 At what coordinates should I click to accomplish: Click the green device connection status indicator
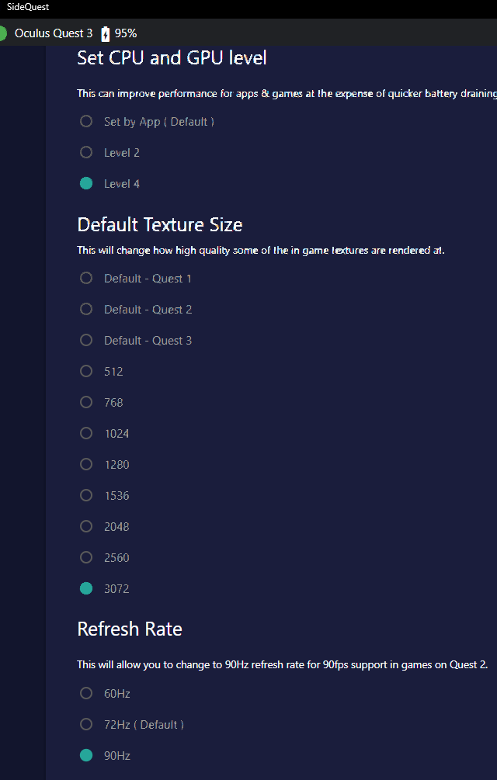2,33
